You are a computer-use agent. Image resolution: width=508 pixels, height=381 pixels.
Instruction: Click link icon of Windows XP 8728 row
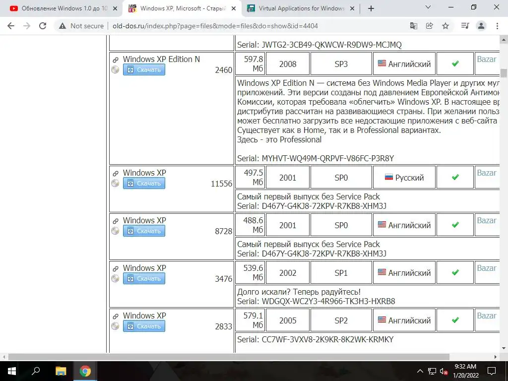[115, 221]
